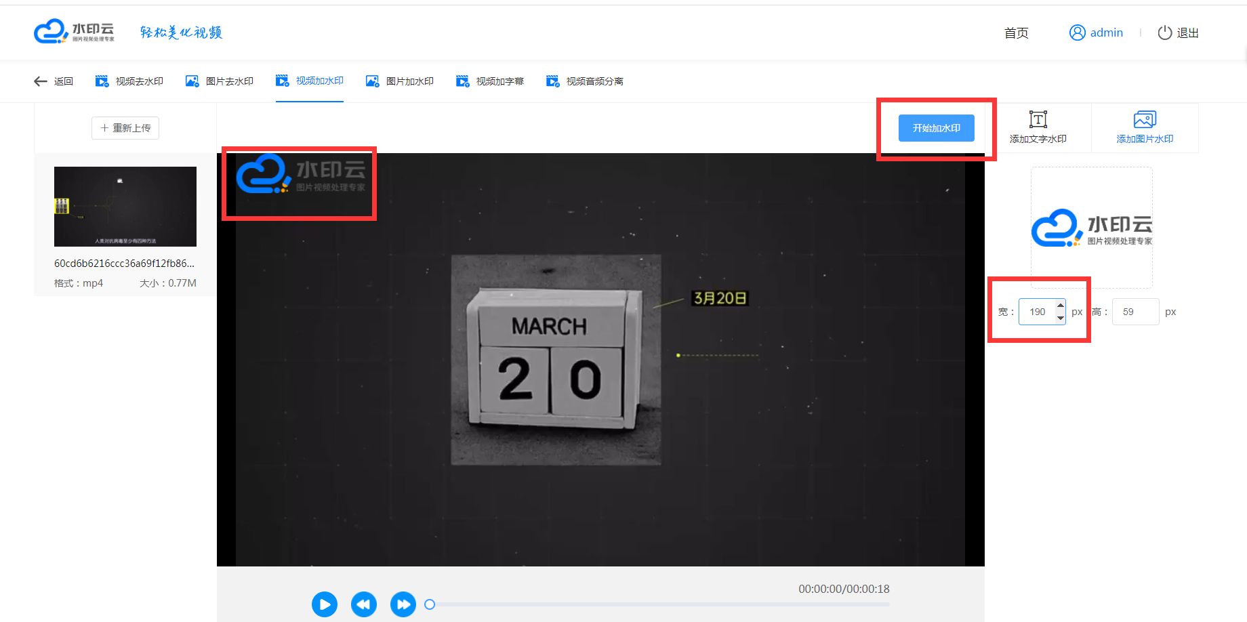
Task: Open the admin user profile icon
Action: click(1077, 33)
